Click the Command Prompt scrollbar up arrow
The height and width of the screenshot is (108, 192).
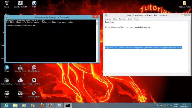97,21
